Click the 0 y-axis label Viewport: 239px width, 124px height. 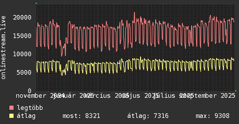(30, 91)
